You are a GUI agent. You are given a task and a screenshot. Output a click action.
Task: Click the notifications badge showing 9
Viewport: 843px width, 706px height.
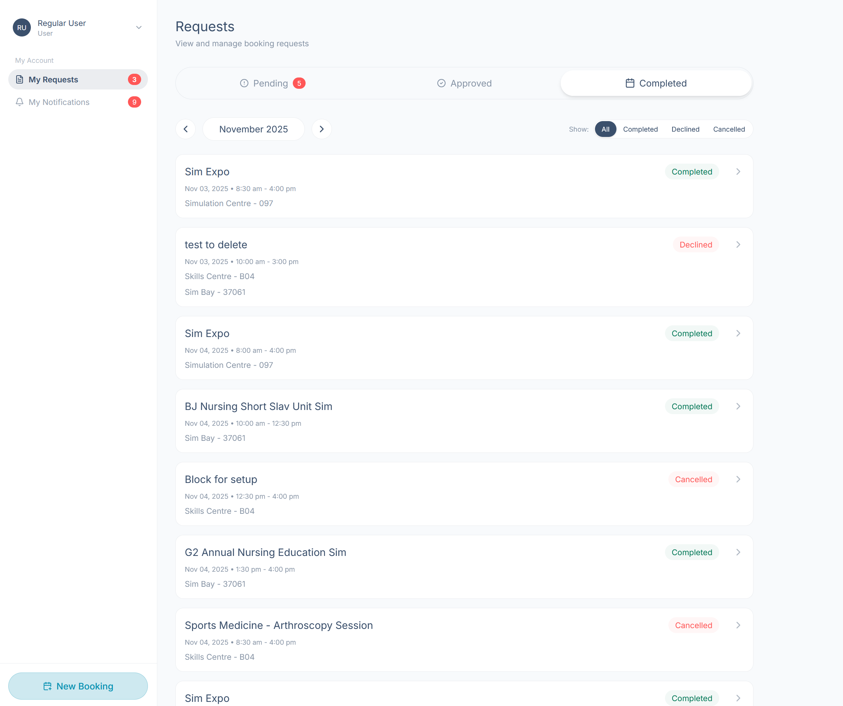(x=134, y=102)
